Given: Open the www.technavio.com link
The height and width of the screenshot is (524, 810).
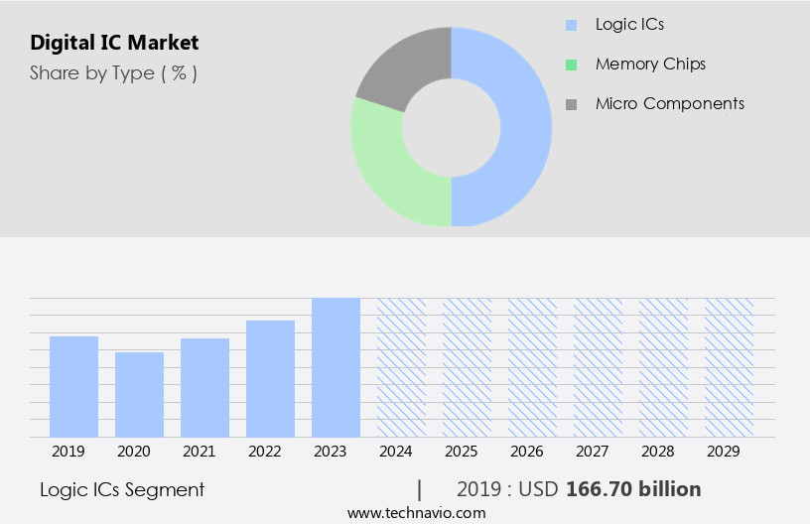Looking at the screenshot, I should click(416, 513).
